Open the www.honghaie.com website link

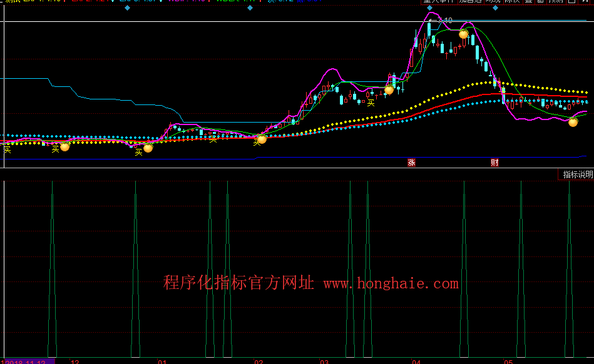[x=391, y=284]
